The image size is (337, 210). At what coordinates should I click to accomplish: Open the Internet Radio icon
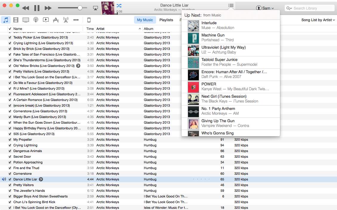(x=66, y=20)
